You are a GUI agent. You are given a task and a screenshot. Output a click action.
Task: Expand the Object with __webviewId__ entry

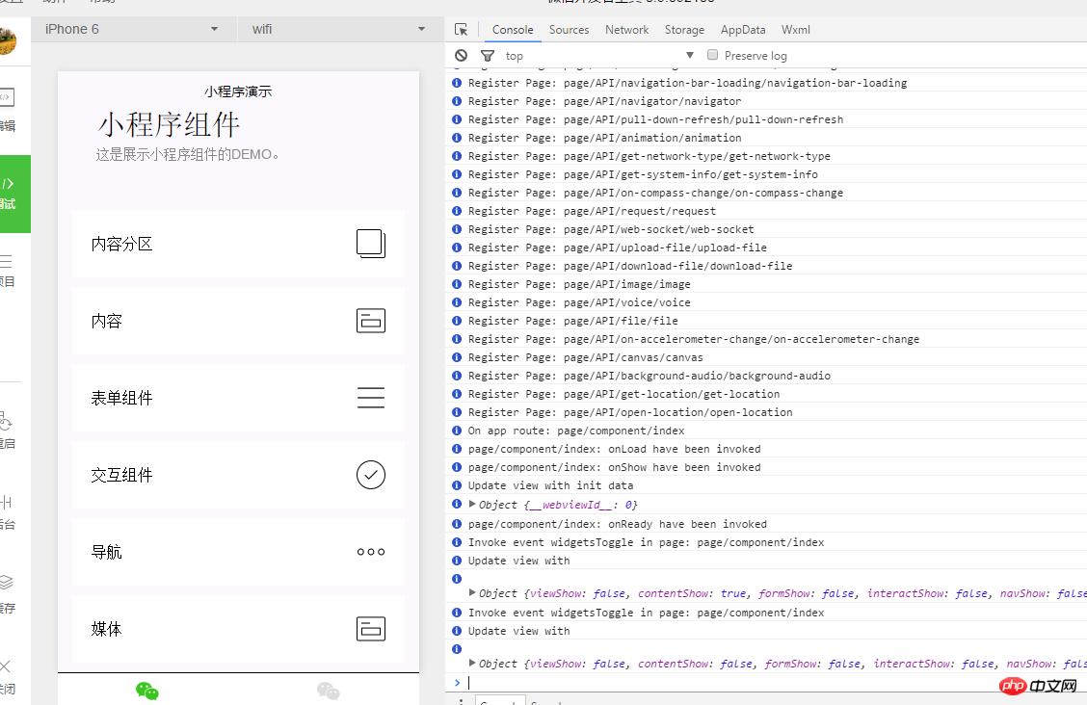[x=473, y=504]
